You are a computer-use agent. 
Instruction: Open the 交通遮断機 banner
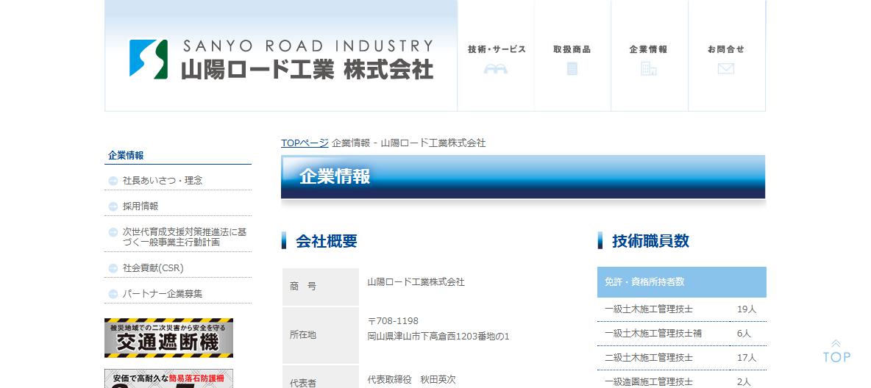click(x=169, y=338)
